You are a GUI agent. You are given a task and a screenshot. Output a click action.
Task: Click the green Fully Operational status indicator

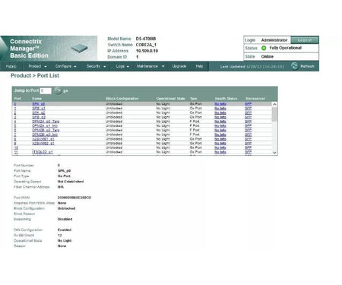pos(264,48)
